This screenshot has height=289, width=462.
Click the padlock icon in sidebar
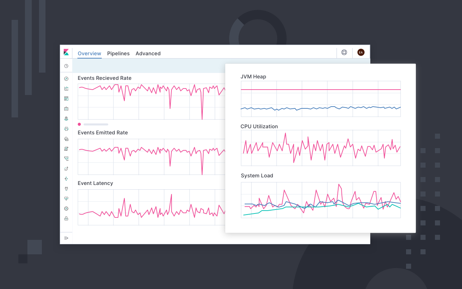66,219
